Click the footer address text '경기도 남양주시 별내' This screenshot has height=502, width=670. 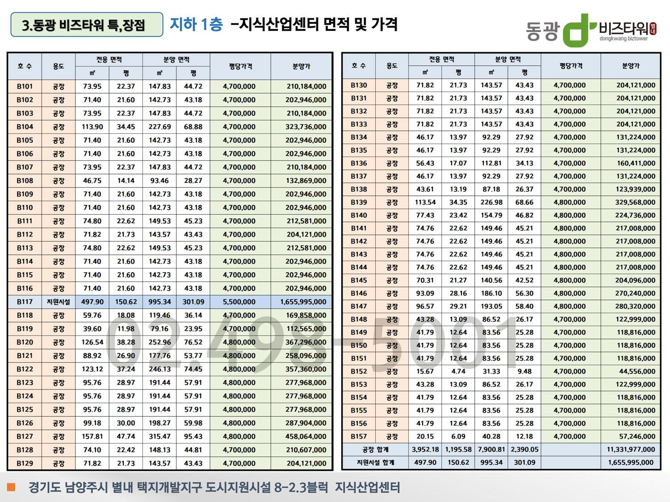pyautogui.click(x=81, y=487)
